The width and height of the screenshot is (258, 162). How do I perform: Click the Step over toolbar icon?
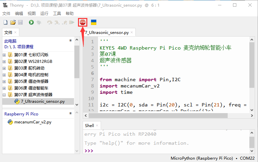(x=50, y=22)
